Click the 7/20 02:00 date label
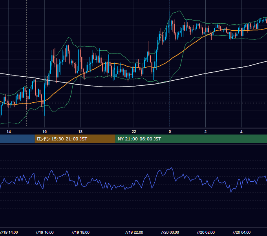 [x=205, y=232]
